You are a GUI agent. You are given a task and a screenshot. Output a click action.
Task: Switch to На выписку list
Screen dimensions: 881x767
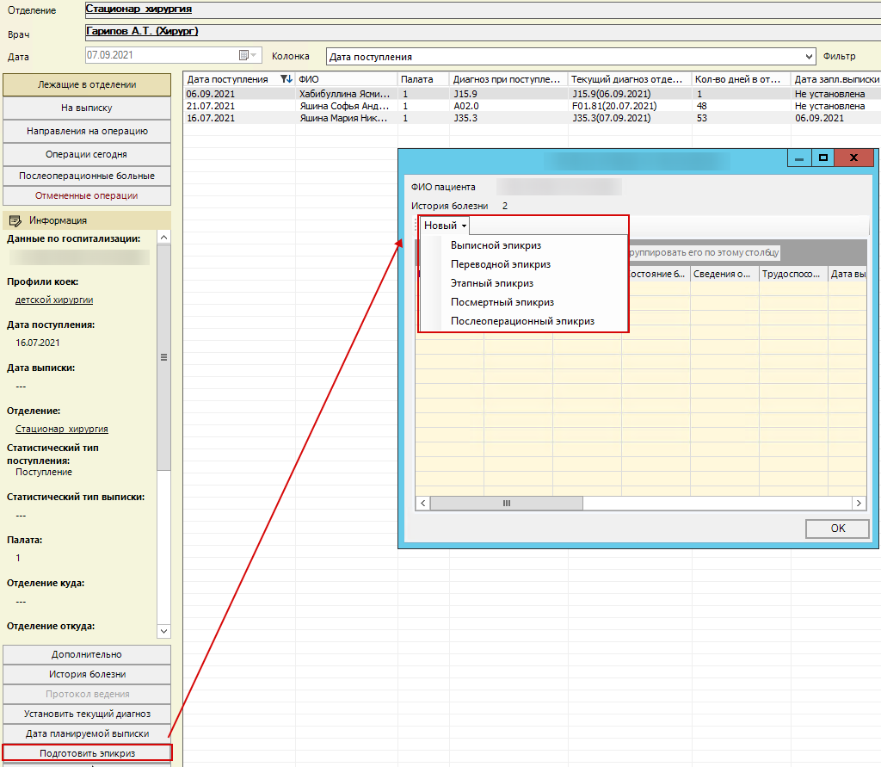[87, 108]
